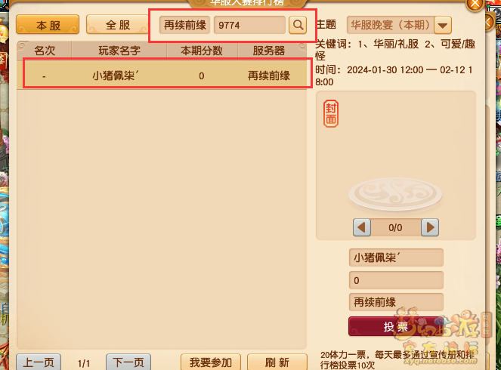Click the 本期分数 column header
The image size is (501, 370).
[x=202, y=51]
